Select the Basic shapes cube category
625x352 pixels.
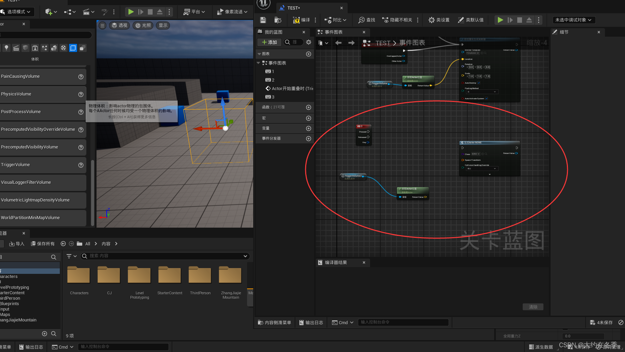click(25, 48)
